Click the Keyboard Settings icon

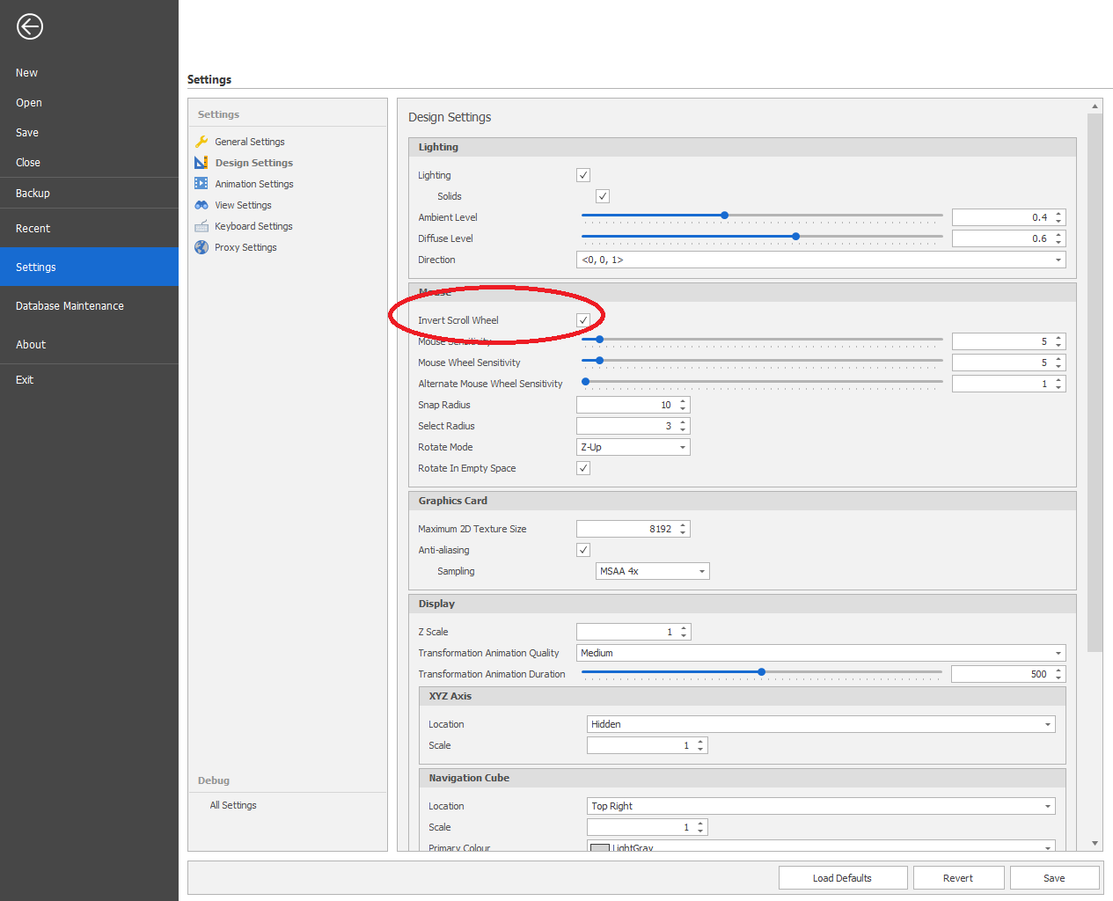click(201, 226)
